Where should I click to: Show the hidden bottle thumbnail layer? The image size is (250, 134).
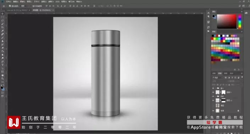coord(213,106)
